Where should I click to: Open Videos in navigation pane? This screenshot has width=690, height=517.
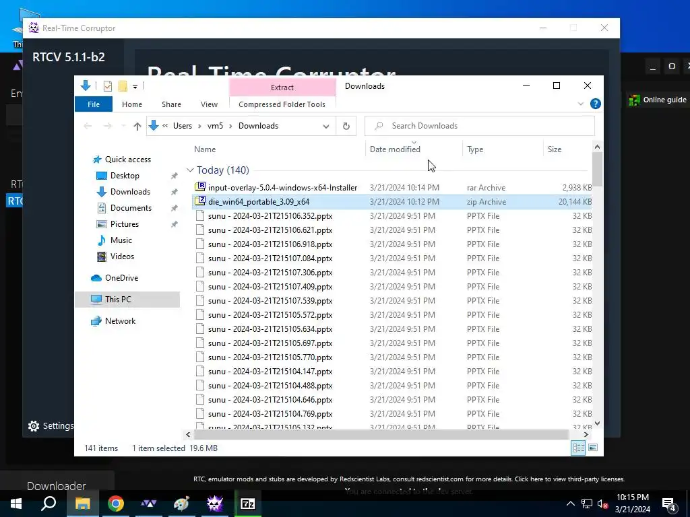(122, 256)
